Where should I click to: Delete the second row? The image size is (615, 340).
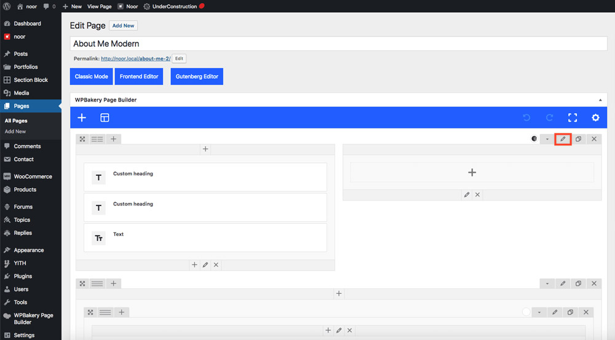pyautogui.click(x=594, y=283)
